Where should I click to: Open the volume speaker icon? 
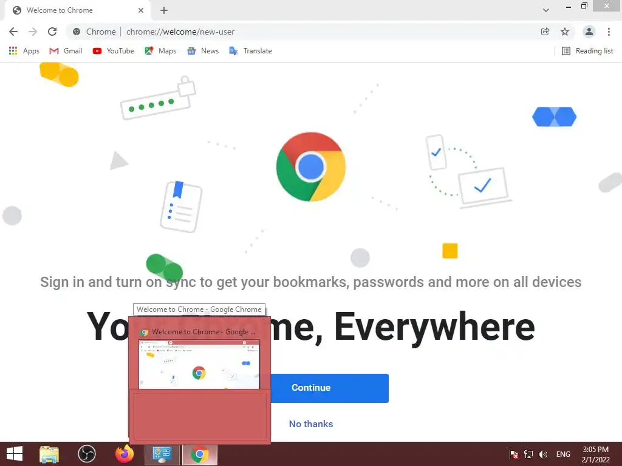pos(542,454)
